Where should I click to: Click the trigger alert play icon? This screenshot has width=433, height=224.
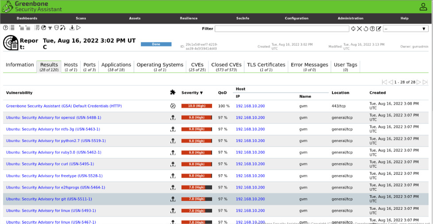click(78, 27)
